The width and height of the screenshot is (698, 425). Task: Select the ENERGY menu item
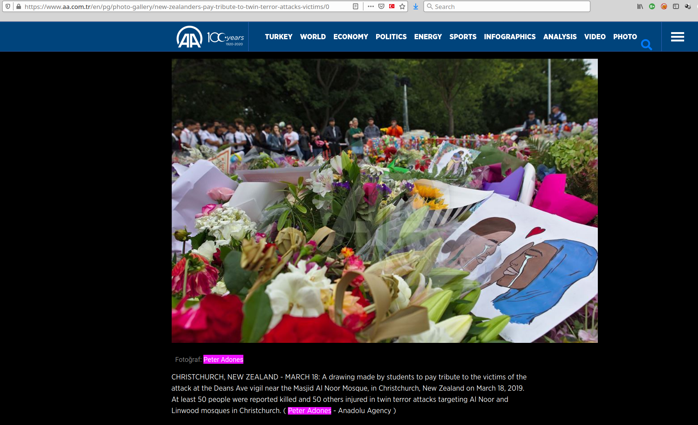428,37
